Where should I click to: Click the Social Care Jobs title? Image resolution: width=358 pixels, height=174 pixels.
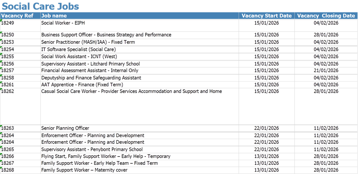pyautogui.click(x=40, y=6)
